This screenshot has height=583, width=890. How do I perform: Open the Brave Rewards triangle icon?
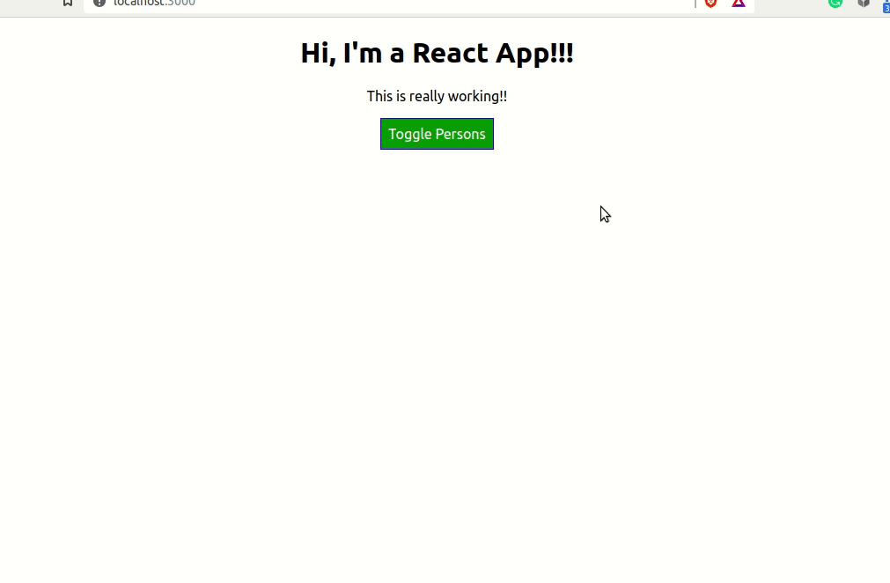point(739,3)
